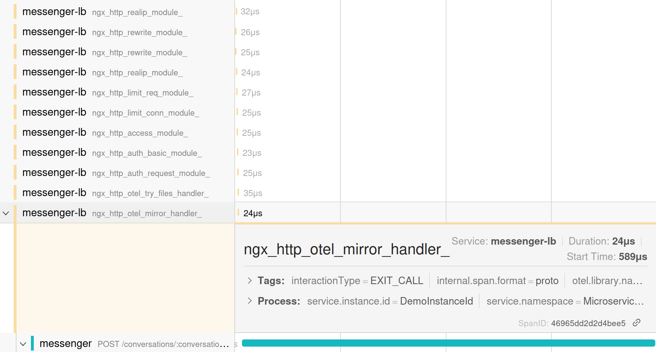Click the teal messenger span duration bar
This screenshot has height=352, width=656.
[x=448, y=343]
